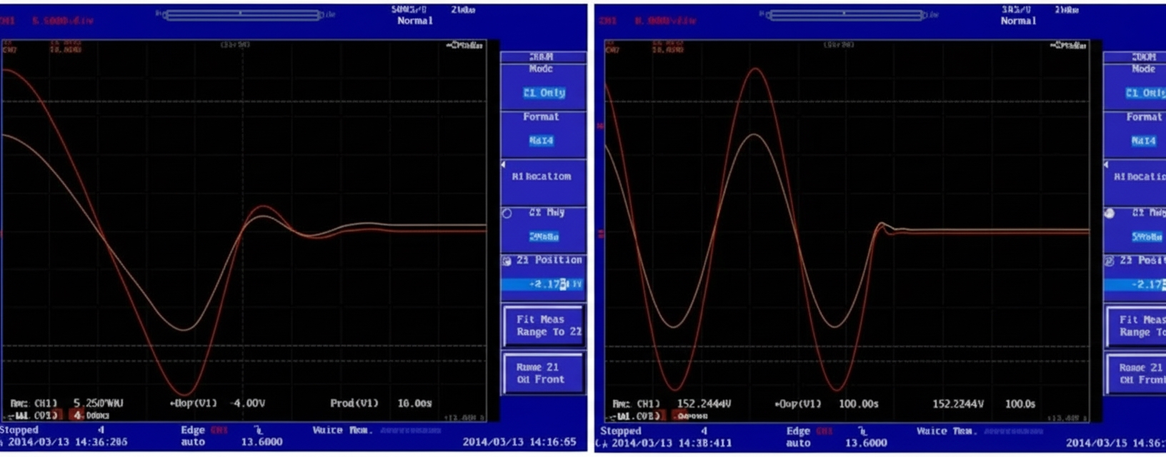Click the 152.2444V measurement on right scope
This screenshot has width=1166, height=457.
704,404
